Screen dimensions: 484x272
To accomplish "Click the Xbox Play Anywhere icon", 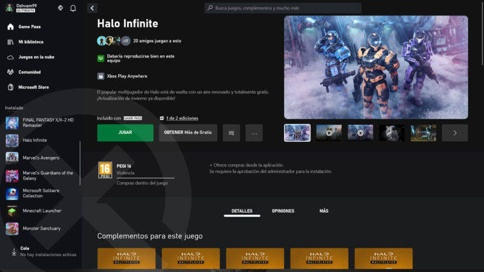I will click(x=101, y=76).
